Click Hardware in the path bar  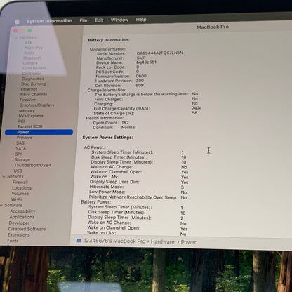click(x=163, y=241)
